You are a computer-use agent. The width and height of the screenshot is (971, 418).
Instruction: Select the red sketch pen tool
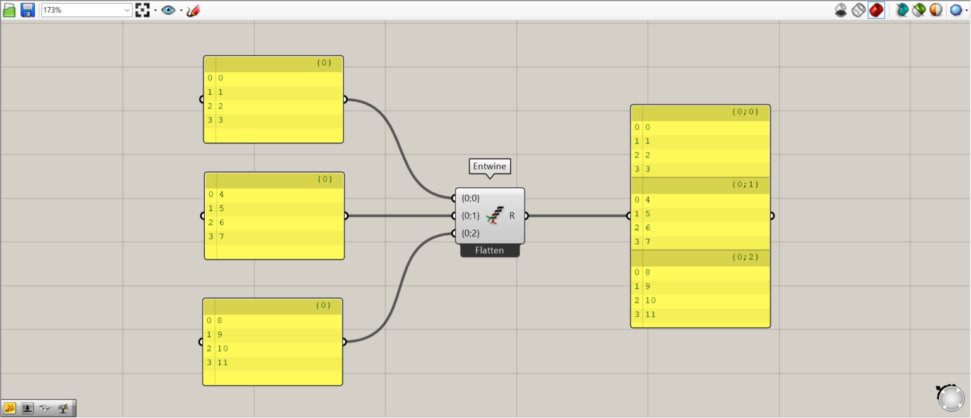[193, 9]
